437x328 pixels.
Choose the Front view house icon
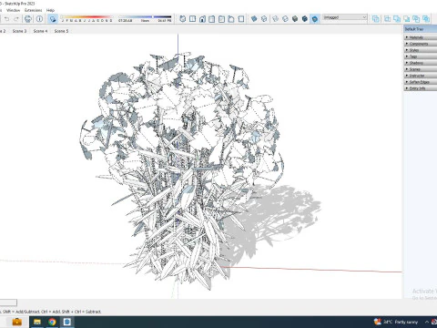[x=202, y=19]
